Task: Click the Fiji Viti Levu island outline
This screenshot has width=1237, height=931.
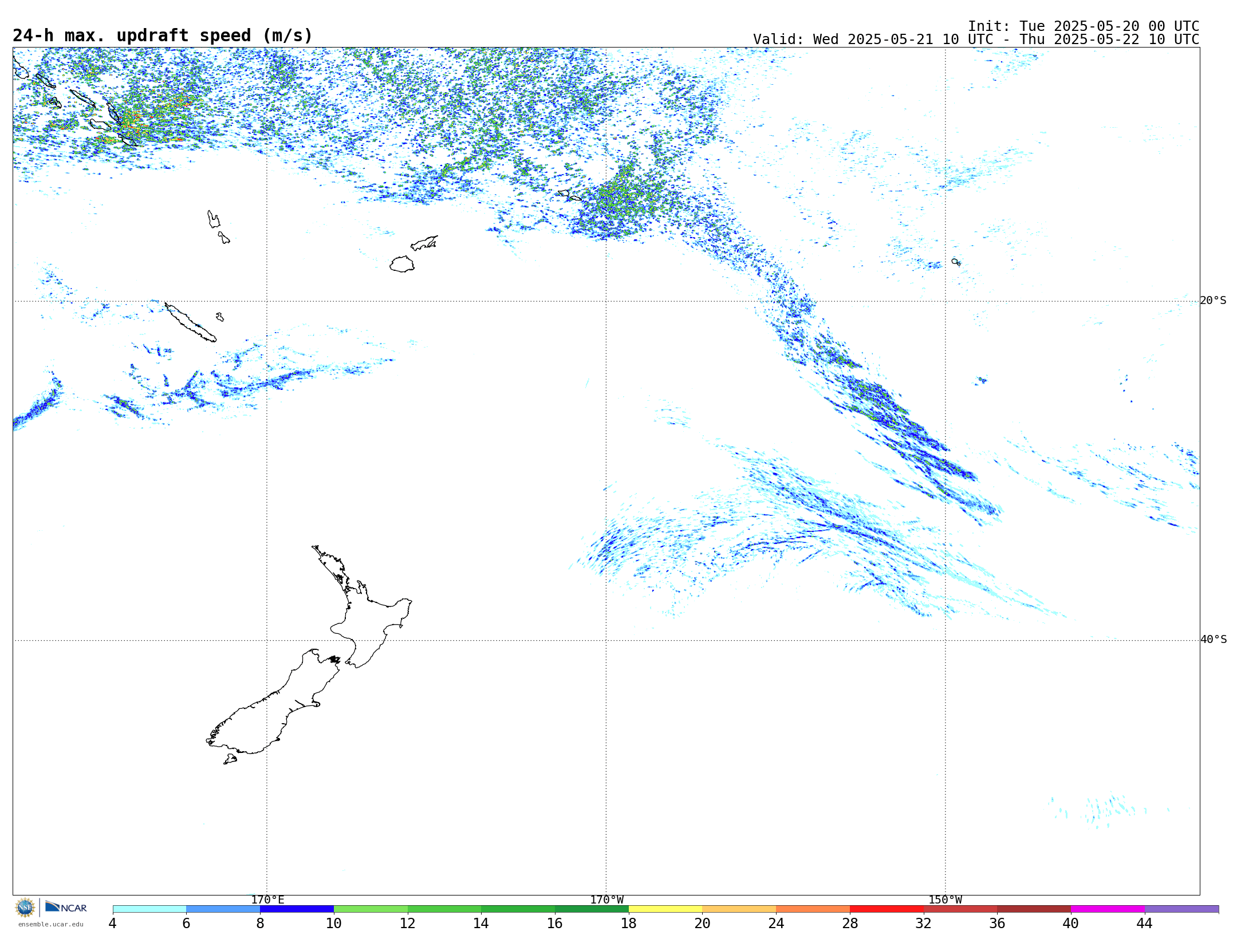Action: coord(402,264)
